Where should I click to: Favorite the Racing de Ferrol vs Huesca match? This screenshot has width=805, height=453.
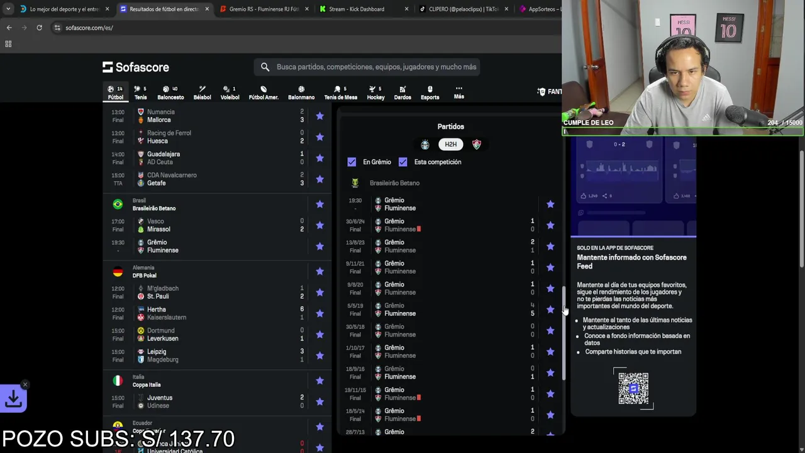click(319, 137)
